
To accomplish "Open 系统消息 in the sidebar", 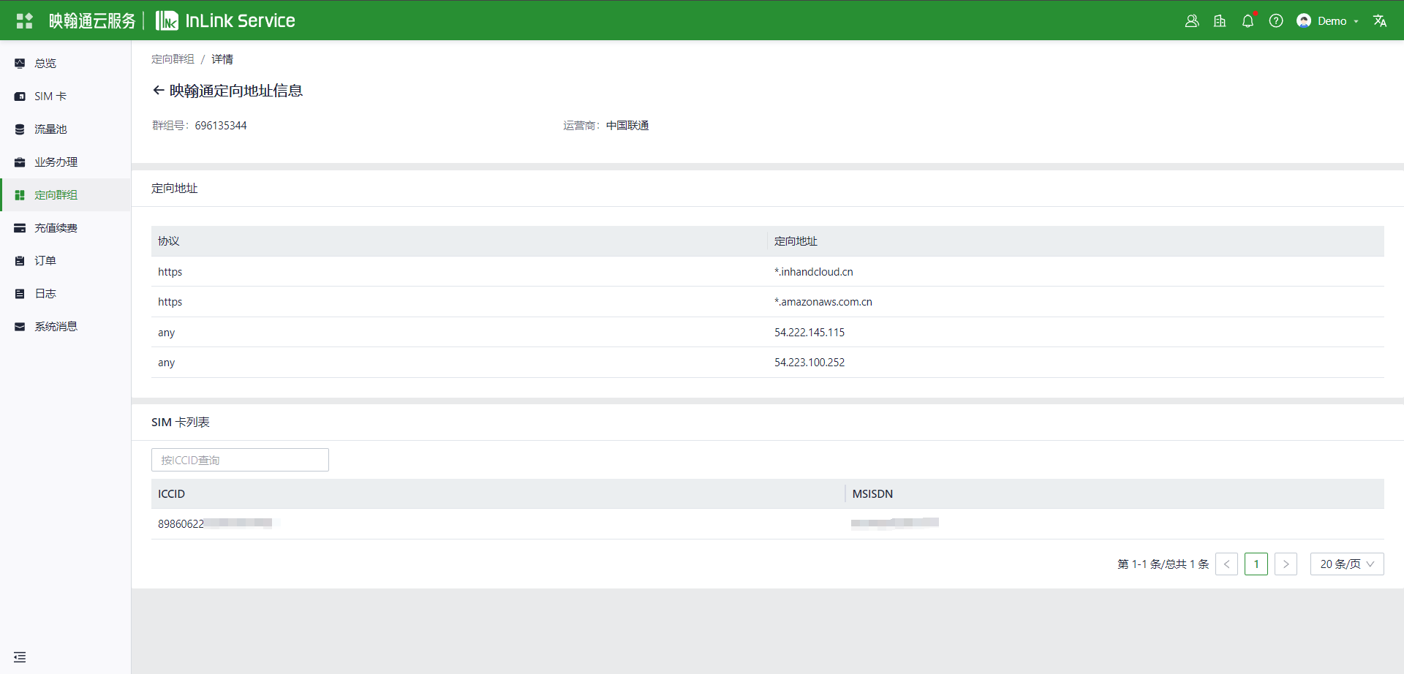I will 65,327.
